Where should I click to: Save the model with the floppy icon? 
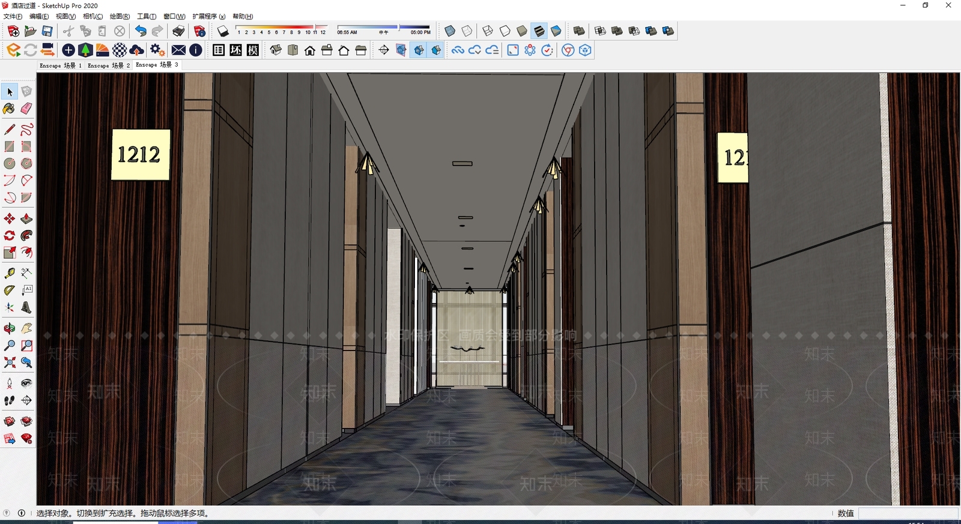(x=47, y=31)
